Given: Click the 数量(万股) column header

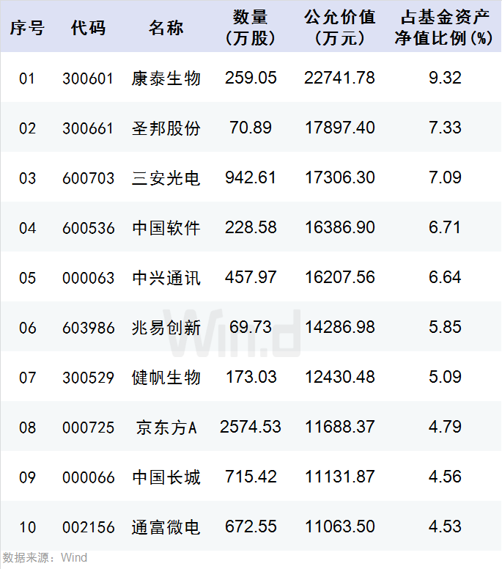Looking at the screenshot, I should 251,28.
